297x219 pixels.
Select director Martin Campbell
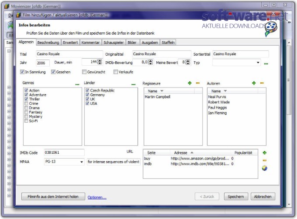pyautogui.click(x=158, y=97)
